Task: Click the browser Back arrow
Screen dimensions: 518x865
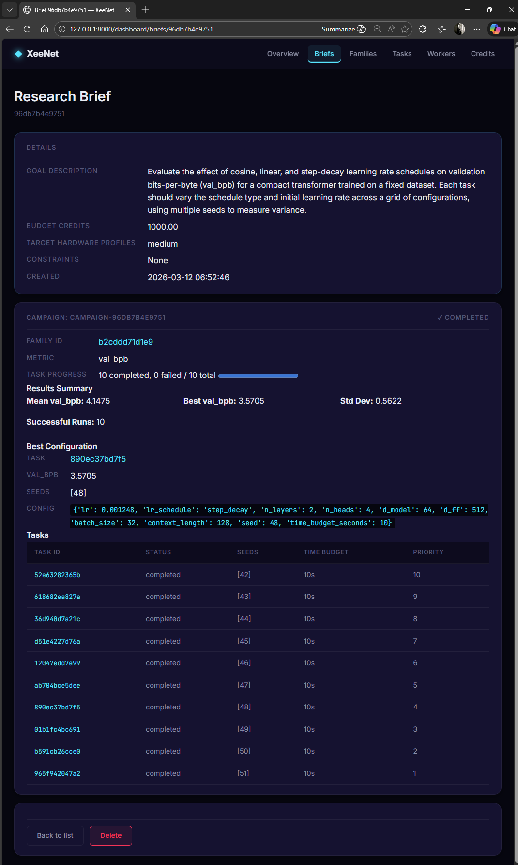Action: pos(10,29)
